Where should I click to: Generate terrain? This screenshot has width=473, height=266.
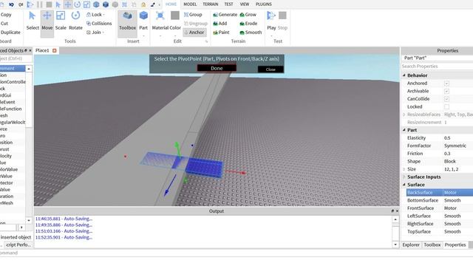(x=225, y=15)
